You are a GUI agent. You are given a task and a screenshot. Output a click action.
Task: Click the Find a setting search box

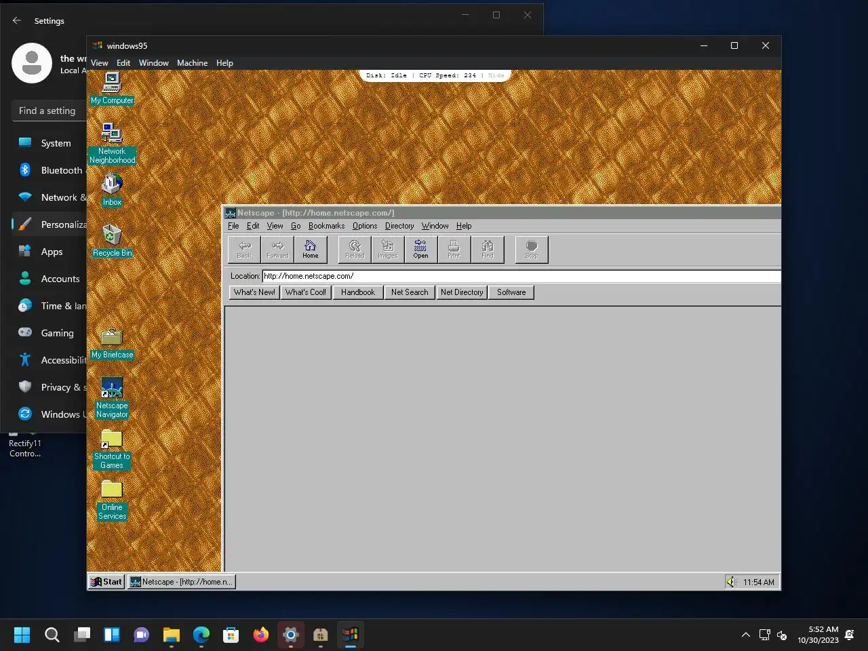49,111
